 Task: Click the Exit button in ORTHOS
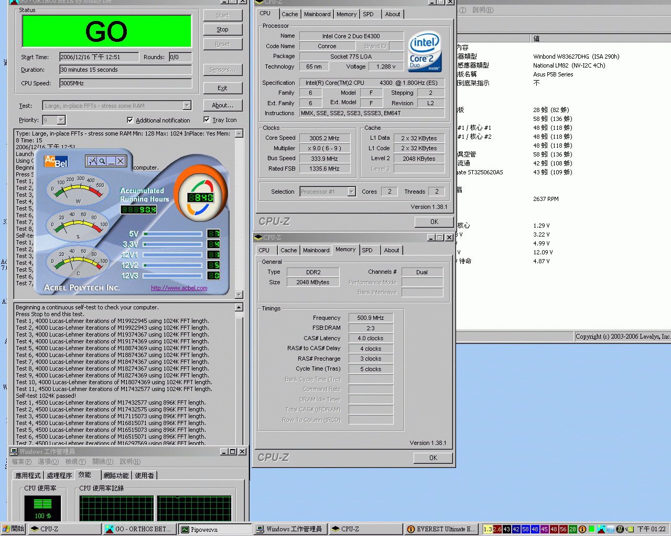pos(223,88)
